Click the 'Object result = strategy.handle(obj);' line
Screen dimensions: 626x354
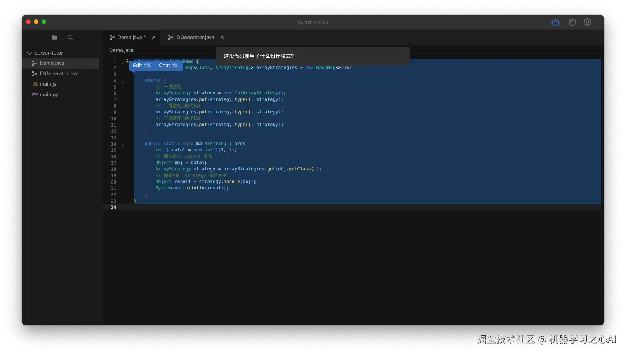pos(206,182)
